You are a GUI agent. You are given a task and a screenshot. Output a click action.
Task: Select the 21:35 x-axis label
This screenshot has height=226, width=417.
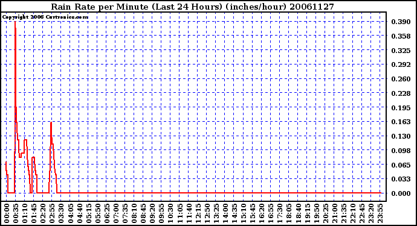click(x=343, y=213)
